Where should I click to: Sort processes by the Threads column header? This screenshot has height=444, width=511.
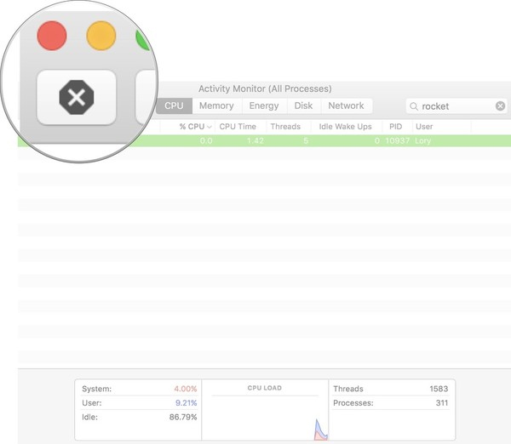(285, 127)
